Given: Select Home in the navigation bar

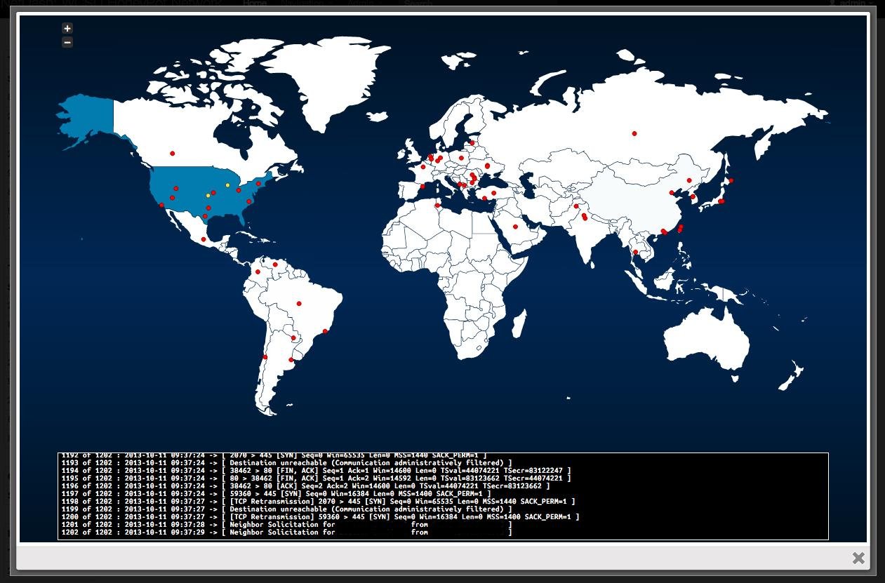Looking at the screenshot, I should point(255,4).
